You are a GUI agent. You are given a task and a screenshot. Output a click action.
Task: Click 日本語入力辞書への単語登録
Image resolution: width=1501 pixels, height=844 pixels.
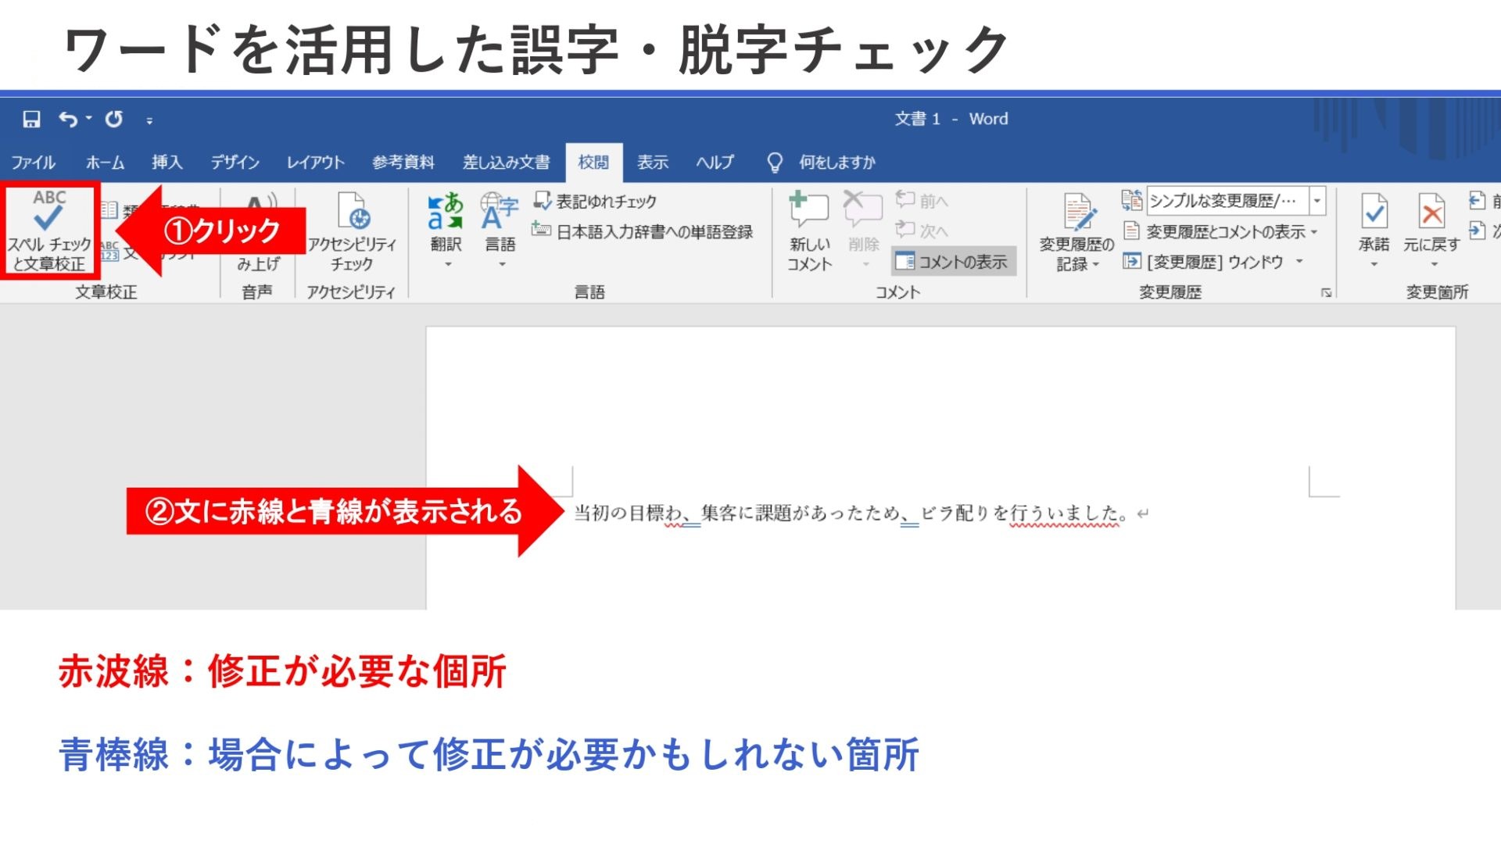[x=643, y=231]
